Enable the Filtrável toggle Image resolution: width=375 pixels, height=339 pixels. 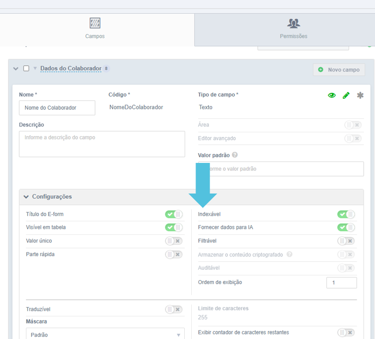tap(346, 241)
